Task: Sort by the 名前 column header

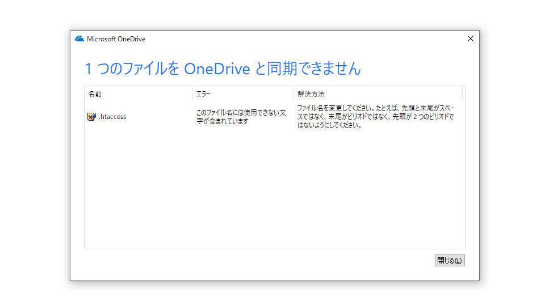Action: [x=95, y=93]
